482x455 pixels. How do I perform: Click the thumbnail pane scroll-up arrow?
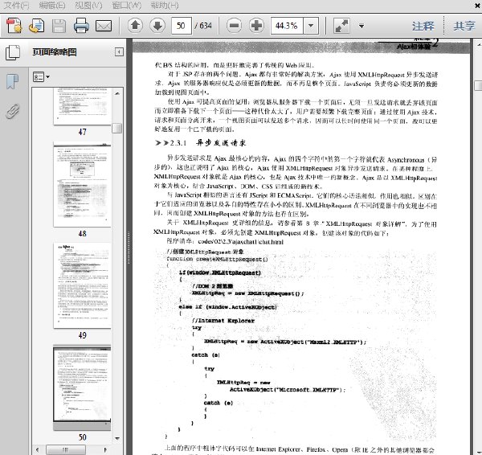tap(117, 93)
